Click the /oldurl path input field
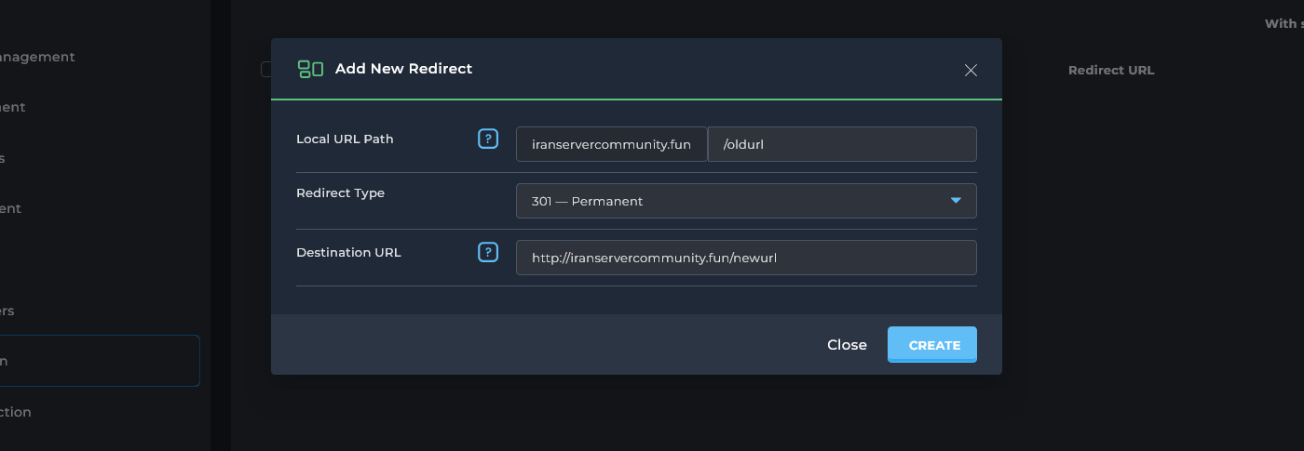 coord(842,144)
